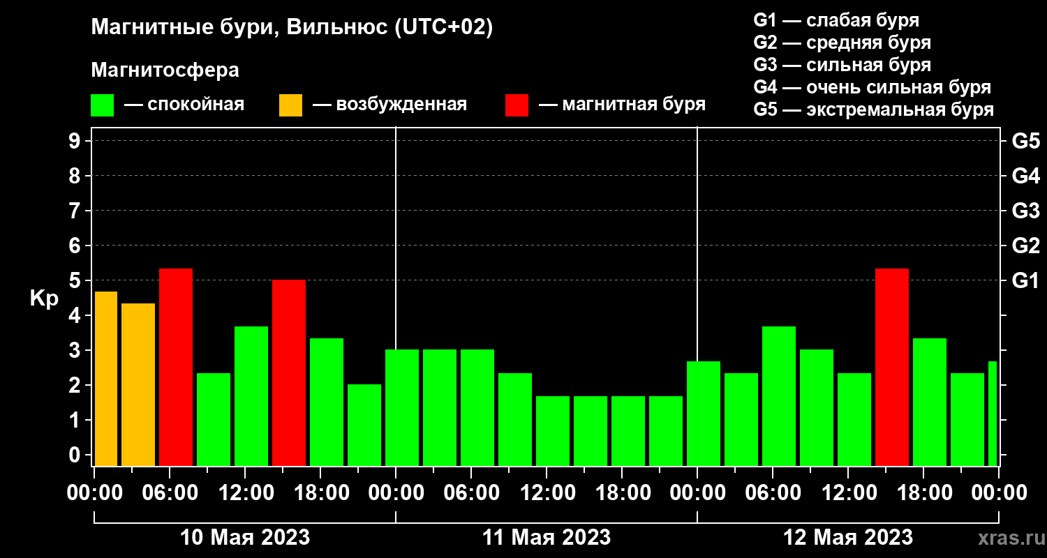The image size is (1047, 558).
Task: Click the orange 'возбужденная' legend swatch
Action: [290, 105]
